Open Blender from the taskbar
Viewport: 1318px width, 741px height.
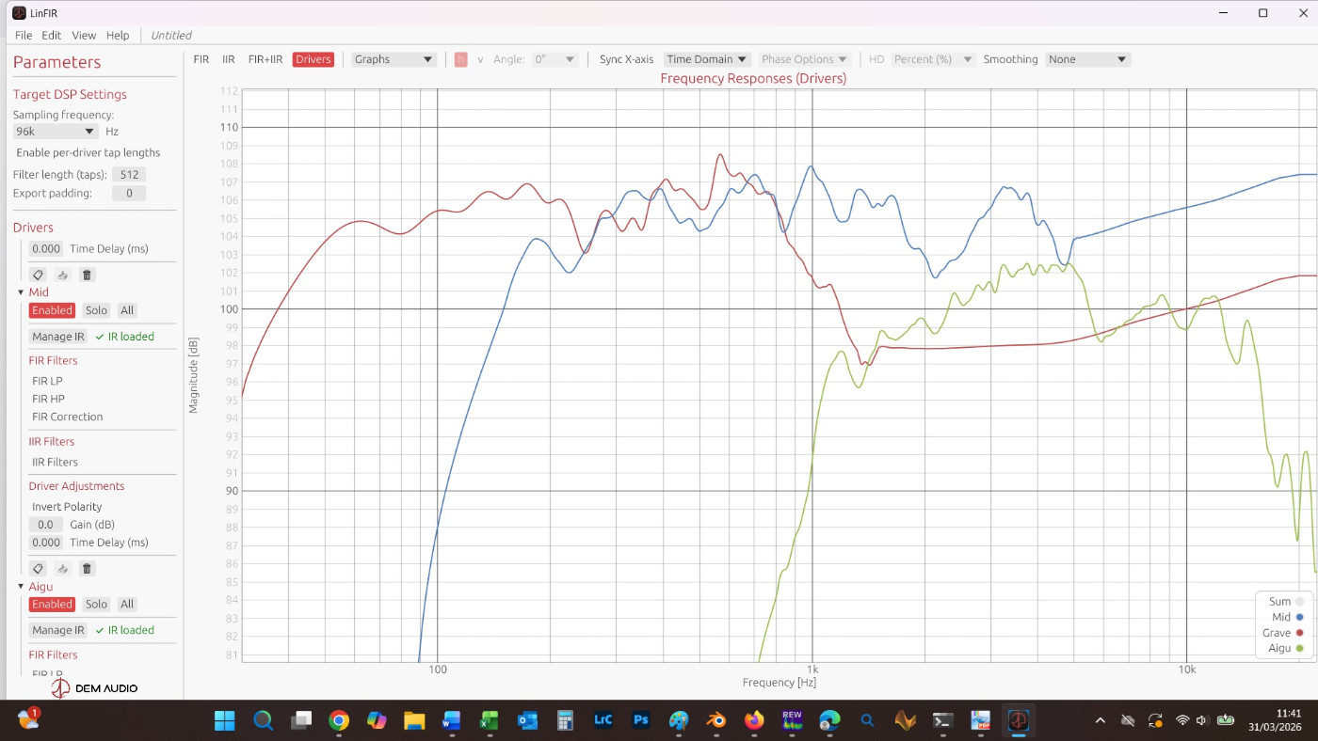pyautogui.click(x=716, y=720)
